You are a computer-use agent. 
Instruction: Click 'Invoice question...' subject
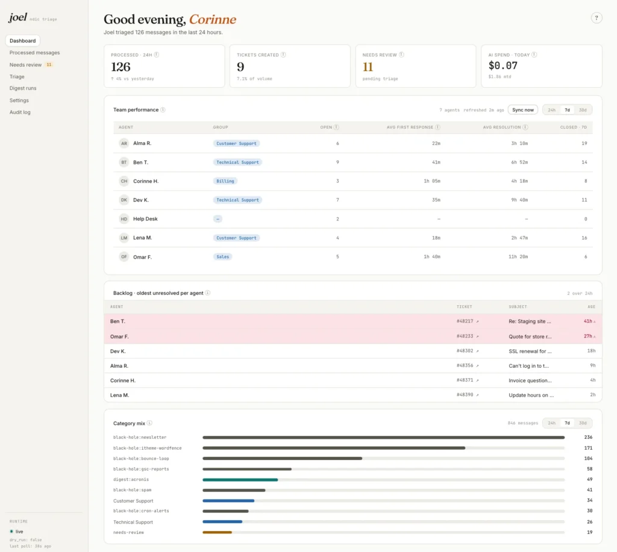pos(530,380)
